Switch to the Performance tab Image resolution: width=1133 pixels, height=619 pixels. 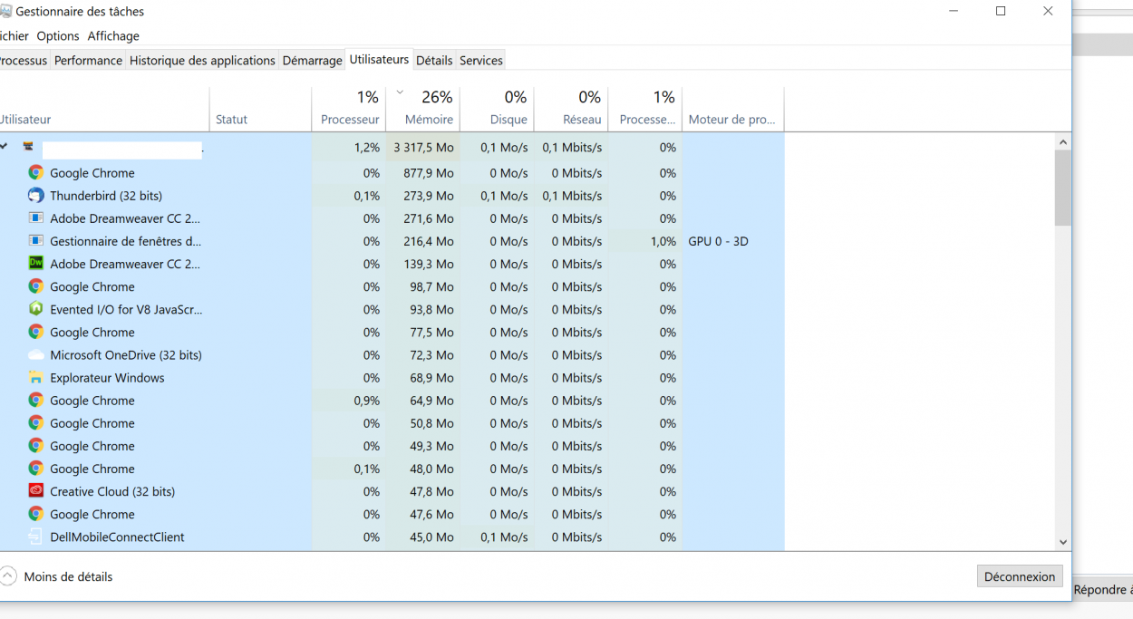click(x=88, y=60)
